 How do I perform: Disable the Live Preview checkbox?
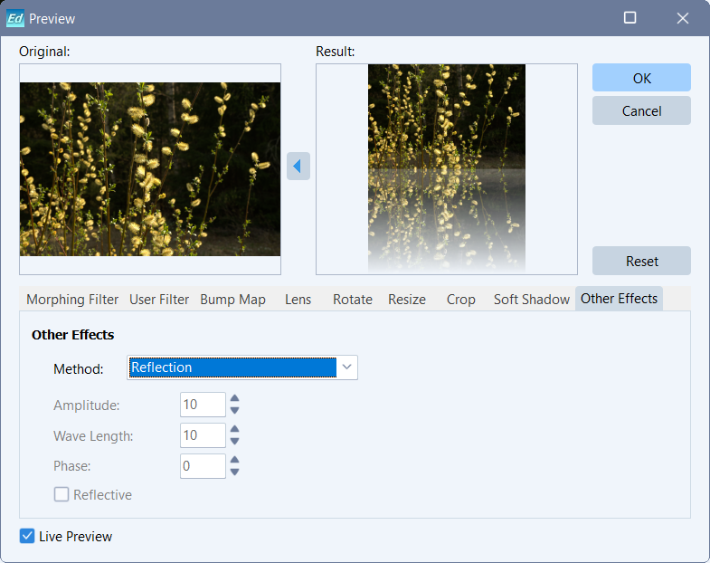27,537
